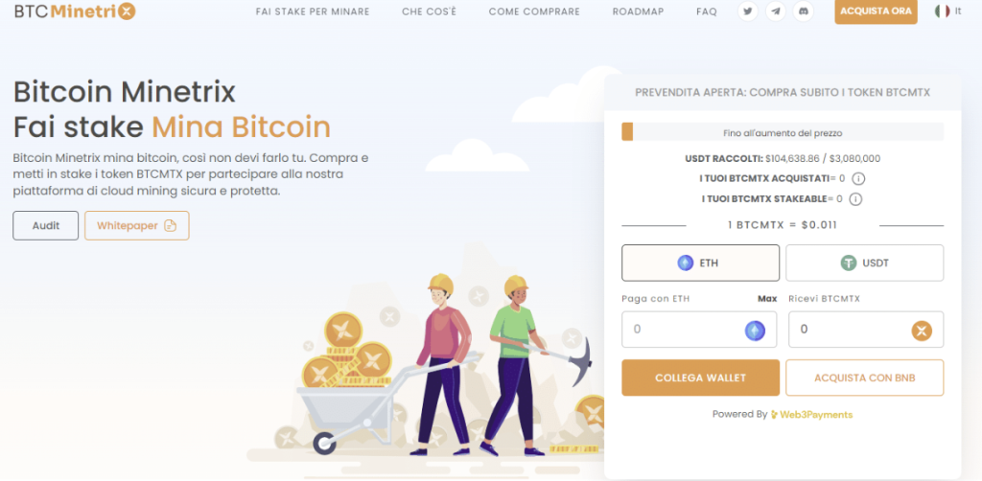Click info icon beside BTCMTX stakeable
Image resolution: width=982 pixels, height=481 pixels.
[x=855, y=199]
